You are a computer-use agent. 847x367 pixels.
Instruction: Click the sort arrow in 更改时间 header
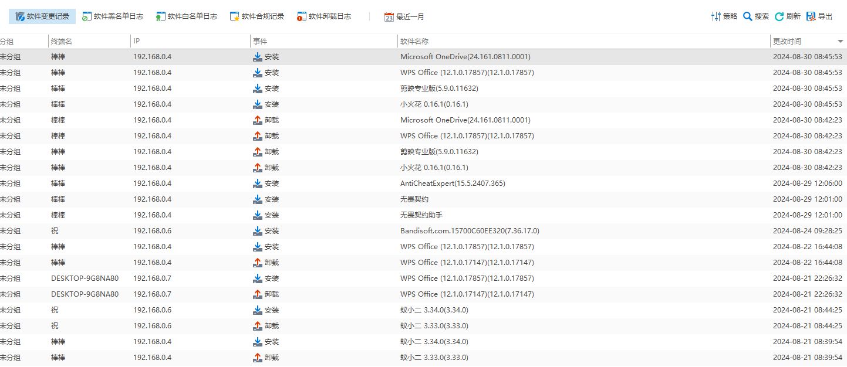(841, 42)
